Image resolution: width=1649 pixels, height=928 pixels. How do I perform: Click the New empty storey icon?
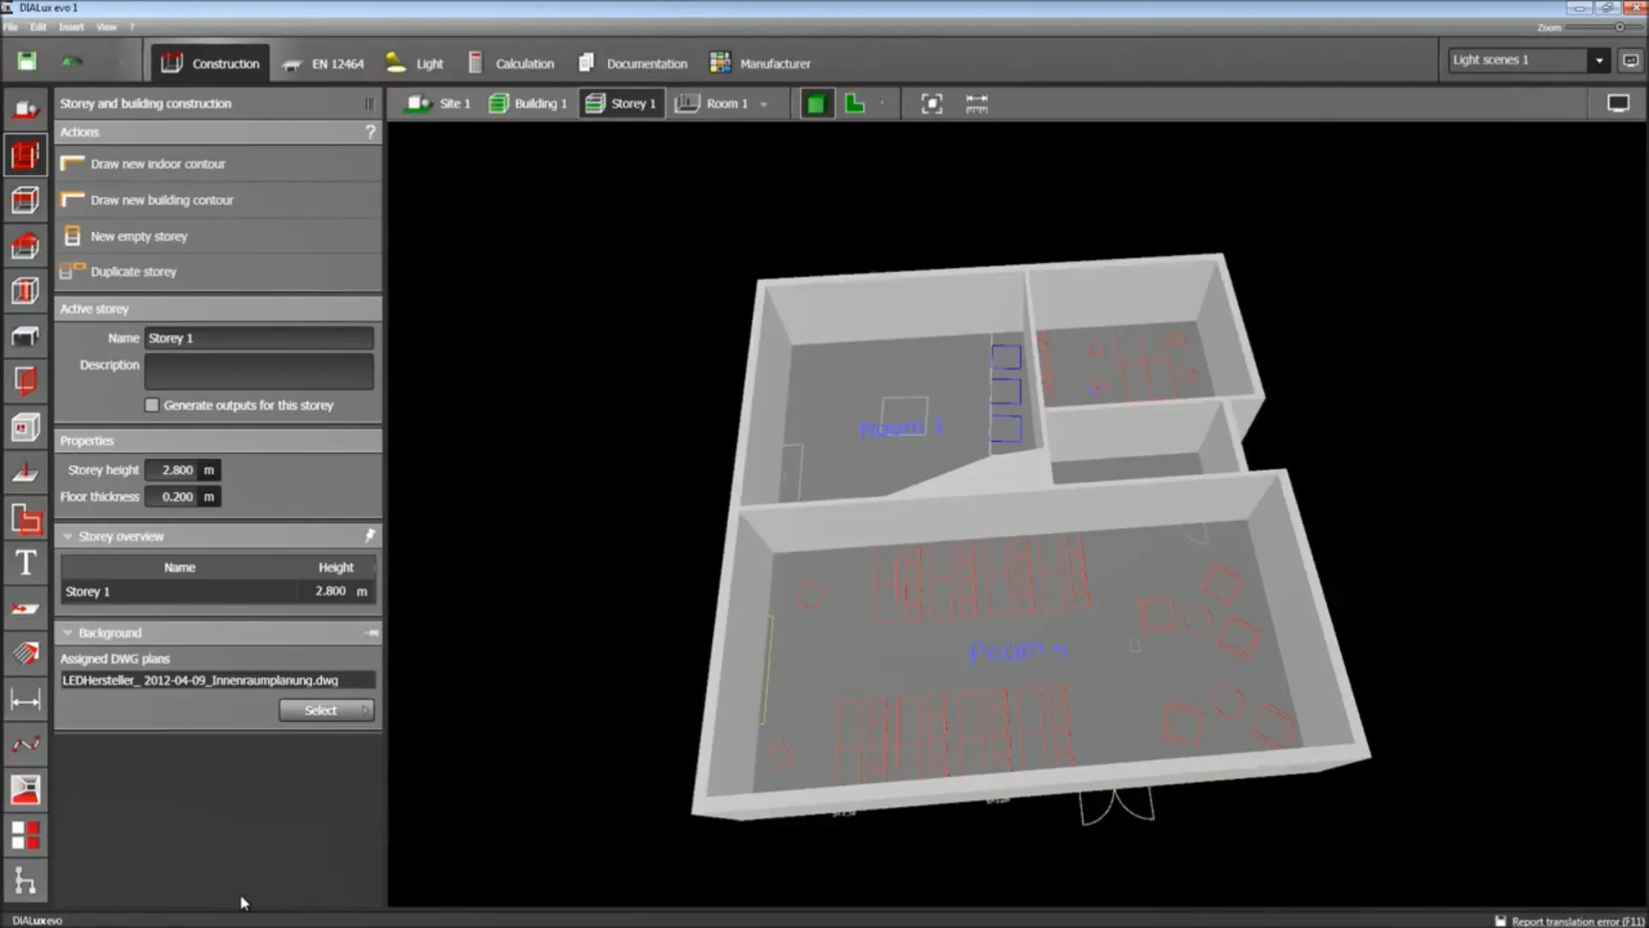coord(73,236)
